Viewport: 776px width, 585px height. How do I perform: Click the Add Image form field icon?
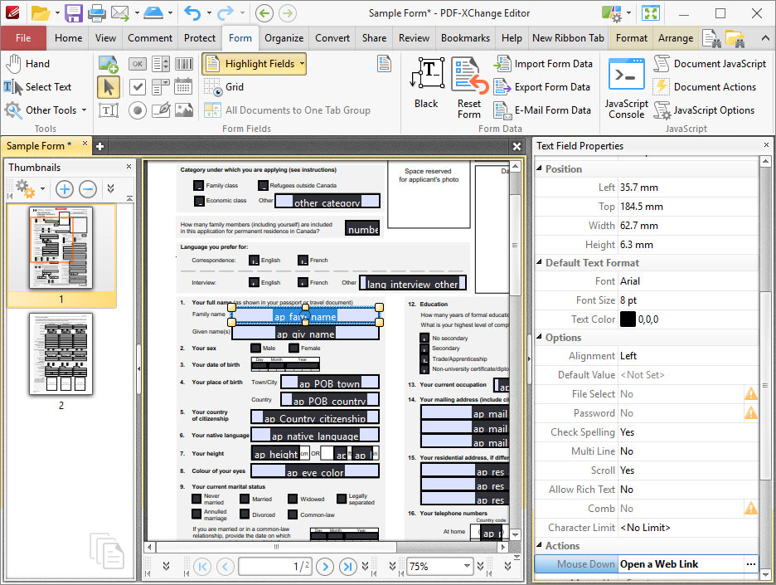(109, 64)
